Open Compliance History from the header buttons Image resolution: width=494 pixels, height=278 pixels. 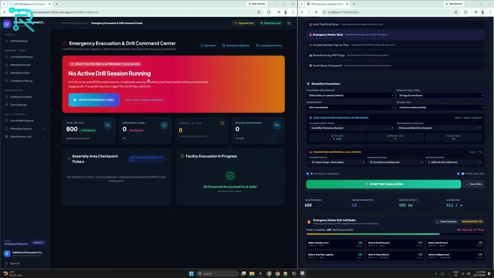pyautogui.click(x=269, y=46)
